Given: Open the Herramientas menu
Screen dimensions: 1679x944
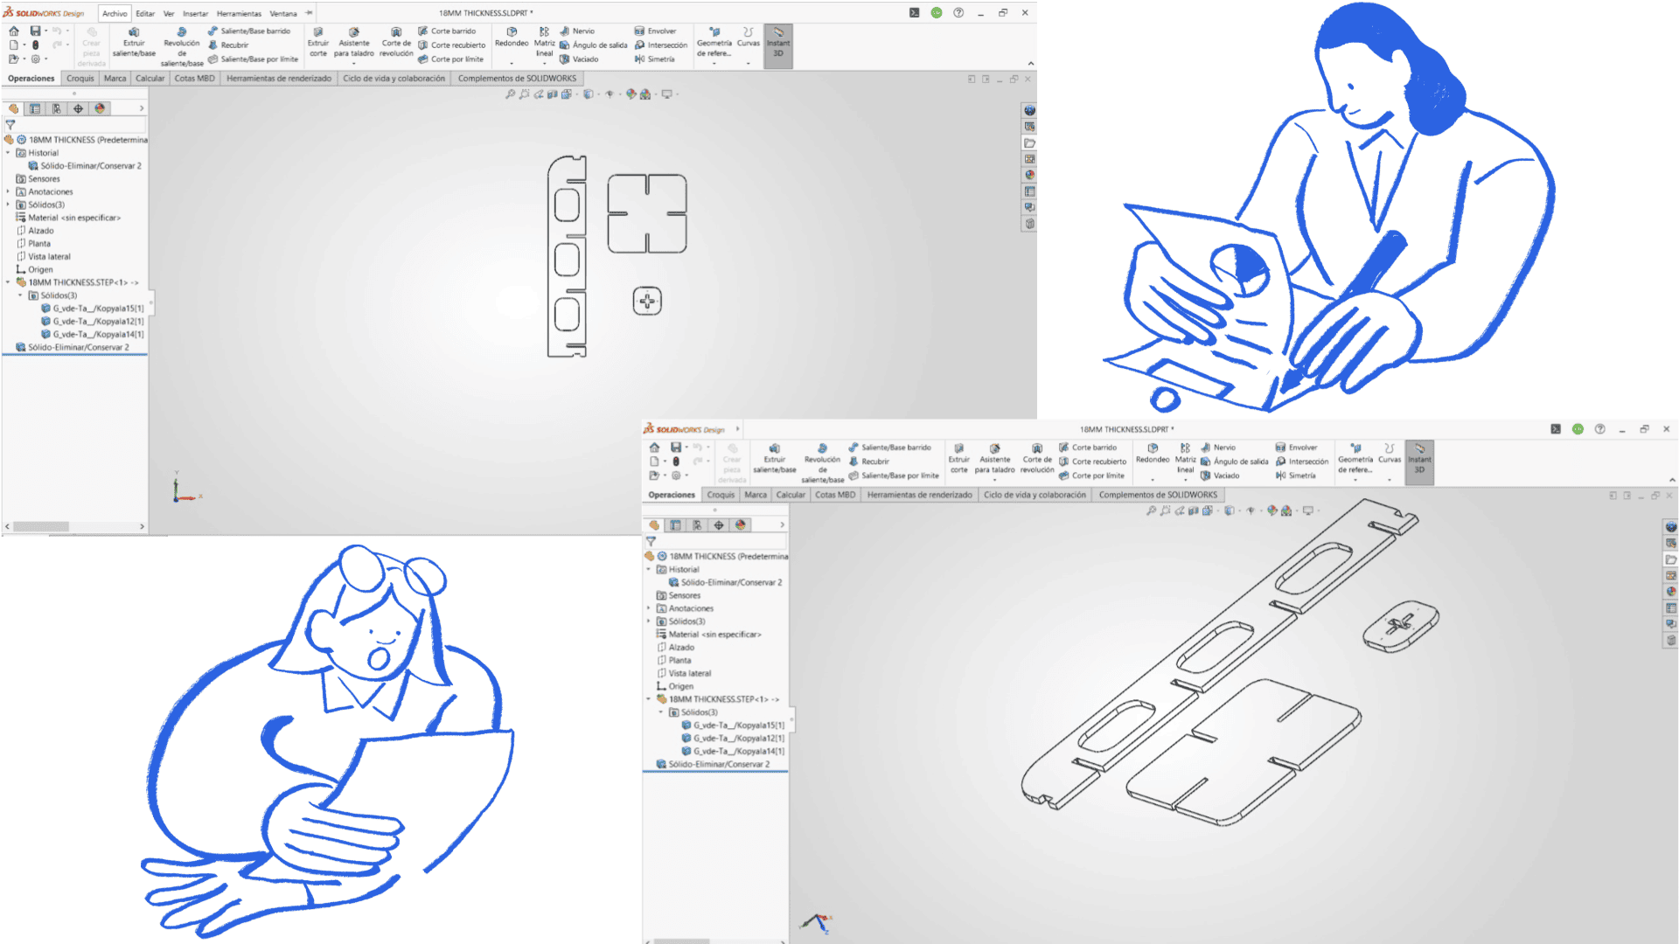Looking at the screenshot, I should coord(239,13).
